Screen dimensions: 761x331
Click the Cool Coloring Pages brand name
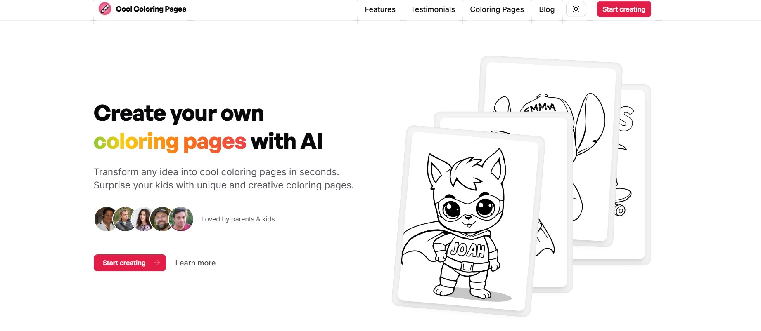[151, 9]
